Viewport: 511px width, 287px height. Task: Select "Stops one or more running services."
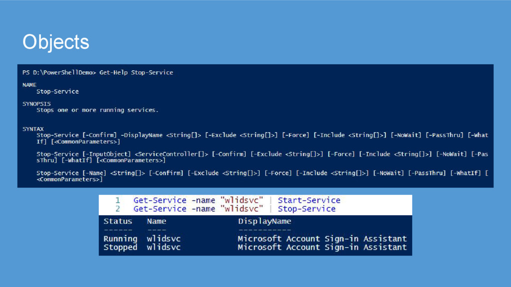pyautogui.click(x=97, y=110)
